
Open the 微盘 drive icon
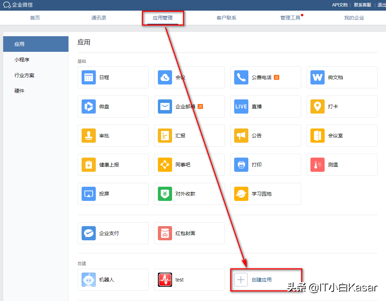click(x=89, y=106)
